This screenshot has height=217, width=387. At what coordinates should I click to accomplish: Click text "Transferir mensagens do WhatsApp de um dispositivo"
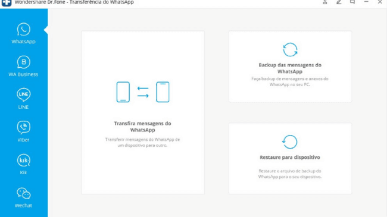142,142
